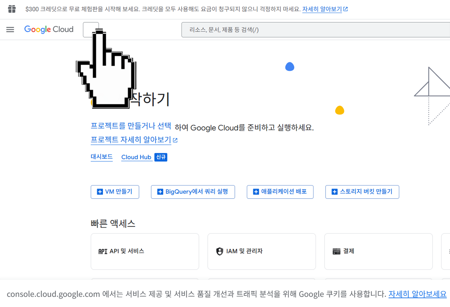Image resolution: width=450 pixels, height=307 pixels.
Task: Open the IAM 및 관리자 quick access card
Action: tap(261, 251)
